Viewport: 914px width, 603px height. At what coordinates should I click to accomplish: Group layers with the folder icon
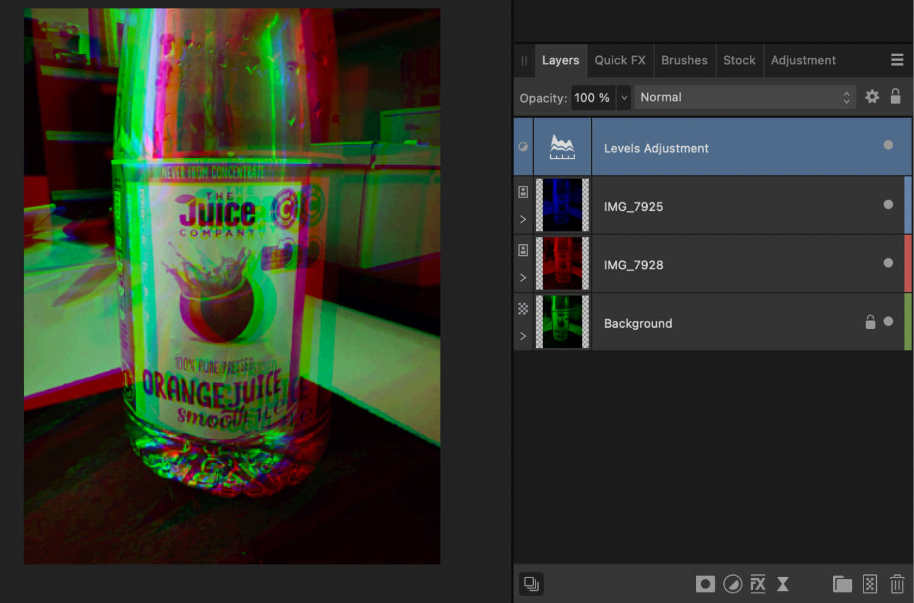[x=842, y=584]
